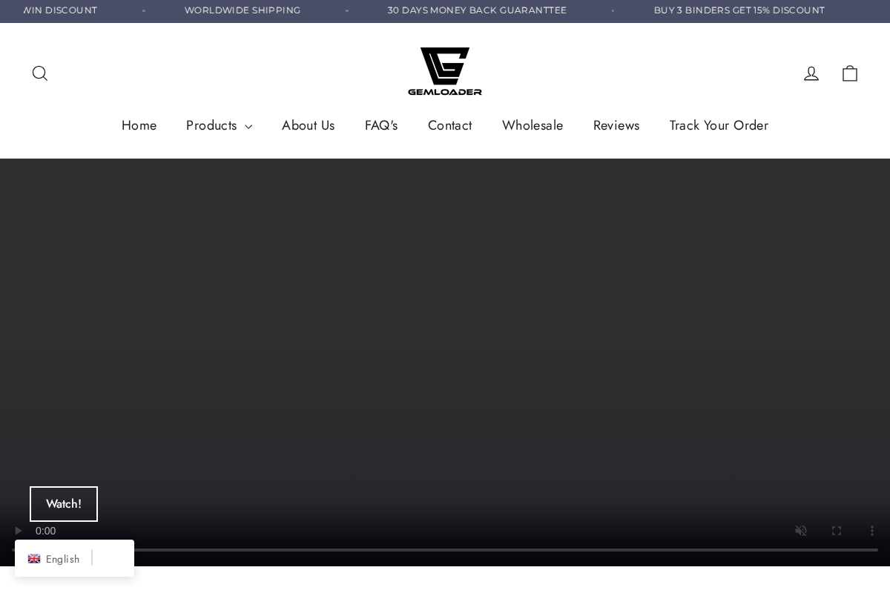Click the video progress bar
This screenshot has width=890, height=593.
click(445, 550)
